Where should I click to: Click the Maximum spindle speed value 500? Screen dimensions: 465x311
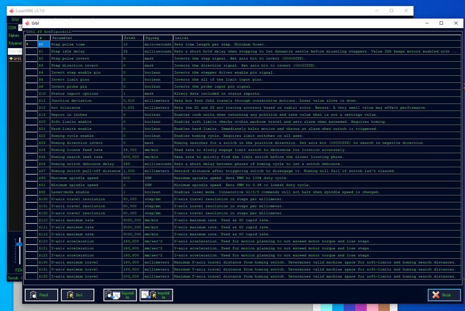click(x=133, y=178)
